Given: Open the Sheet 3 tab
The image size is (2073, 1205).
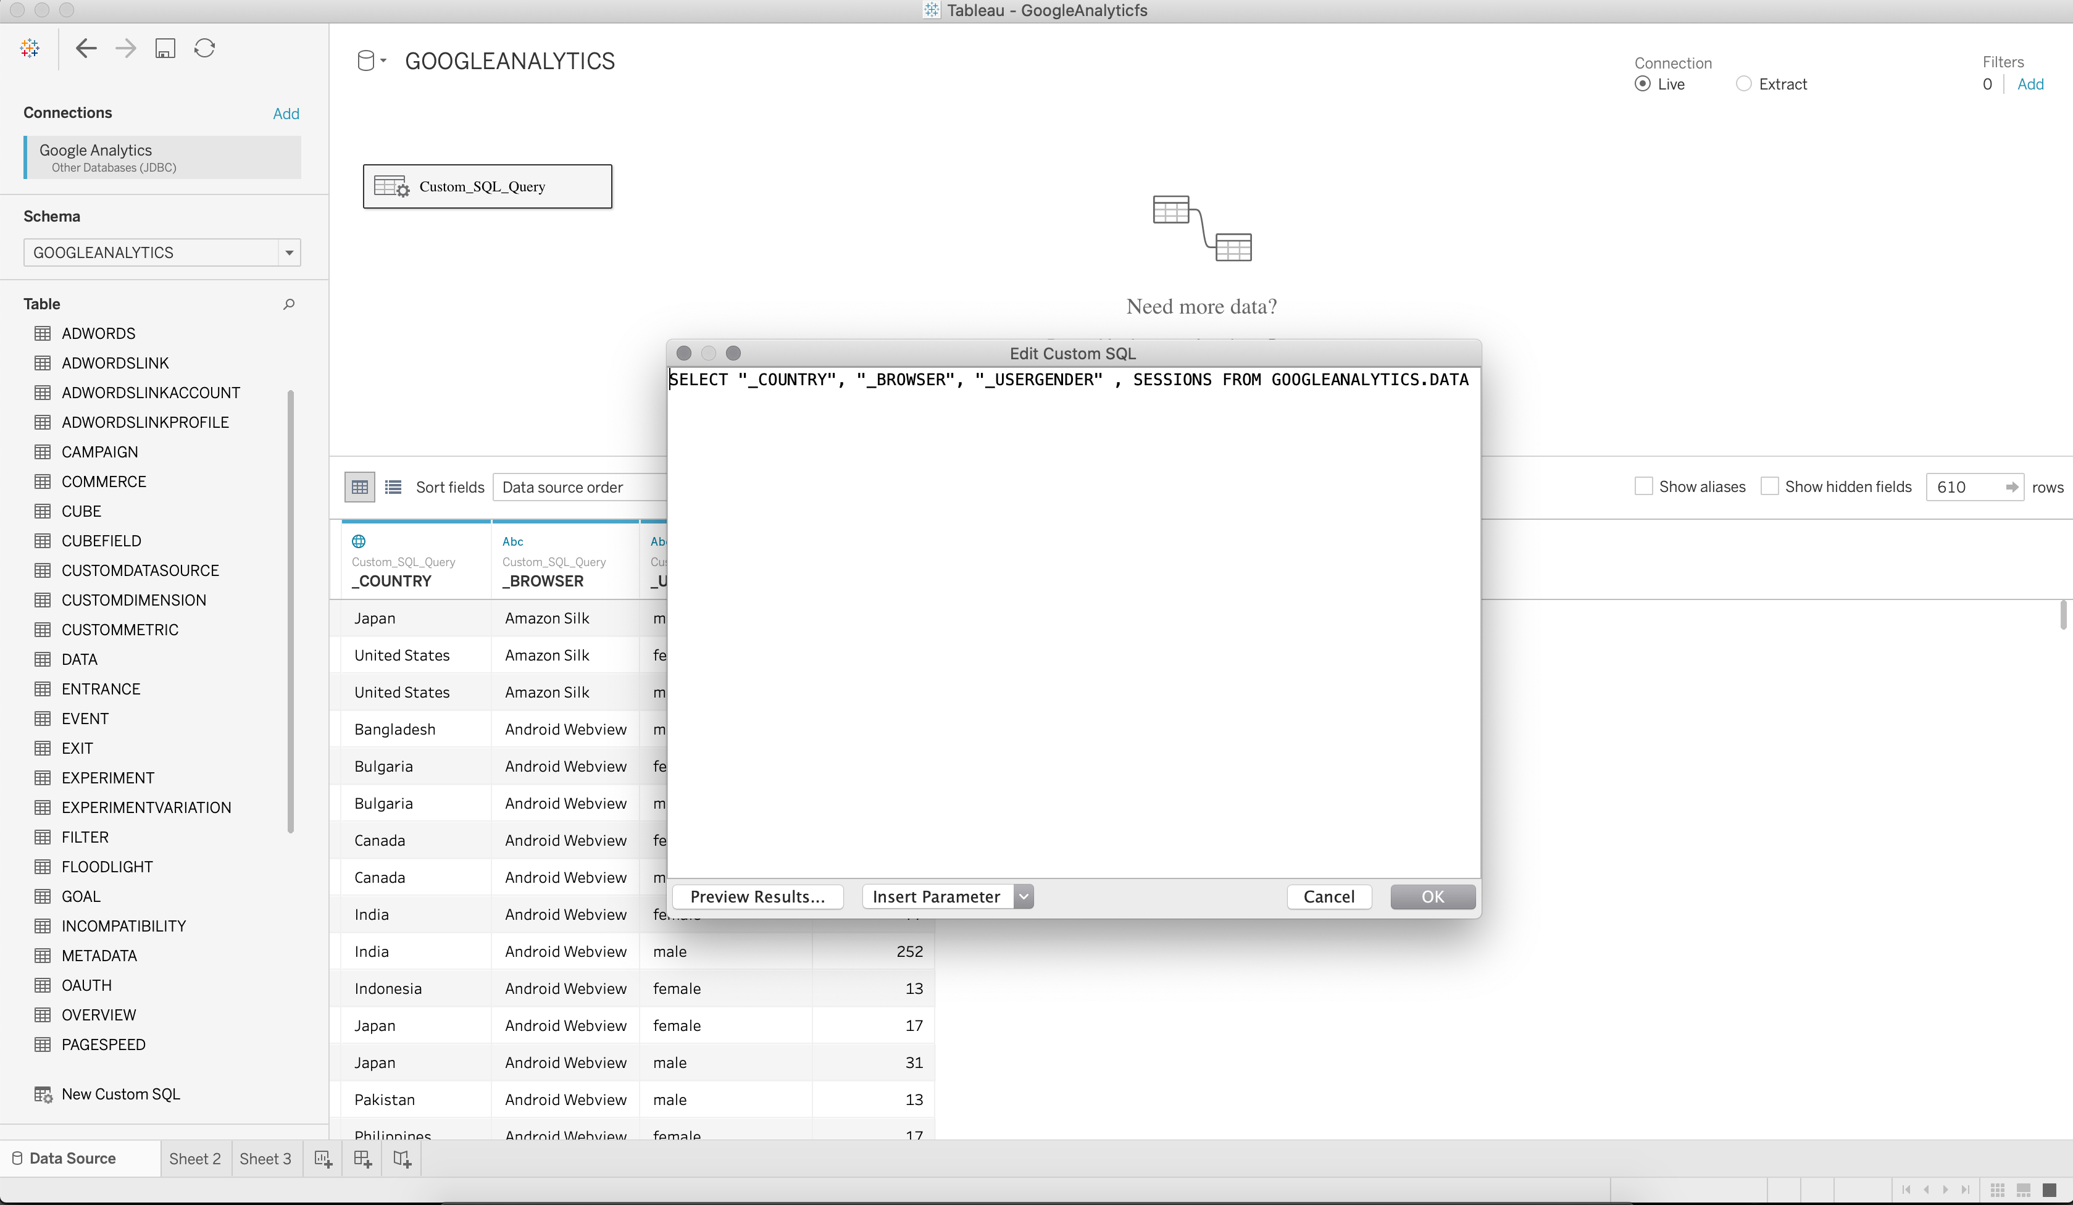Looking at the screenshot, I should click(x=265, y=1159).
